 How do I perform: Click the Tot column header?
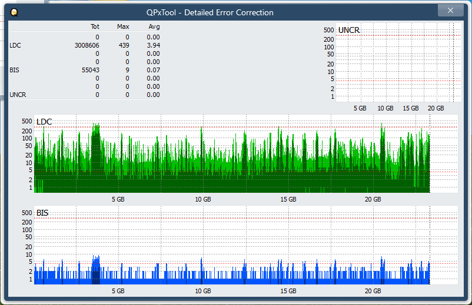pyautogui.click(x=95, y=26)
